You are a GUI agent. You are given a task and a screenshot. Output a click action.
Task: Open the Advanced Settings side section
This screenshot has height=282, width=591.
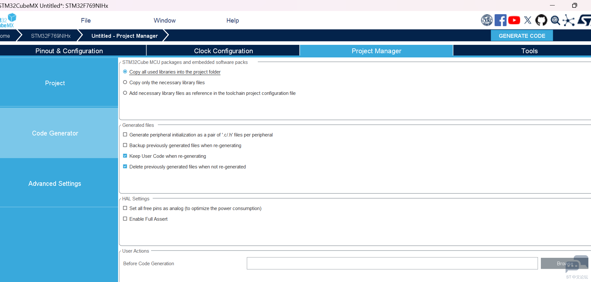[59, 183]
